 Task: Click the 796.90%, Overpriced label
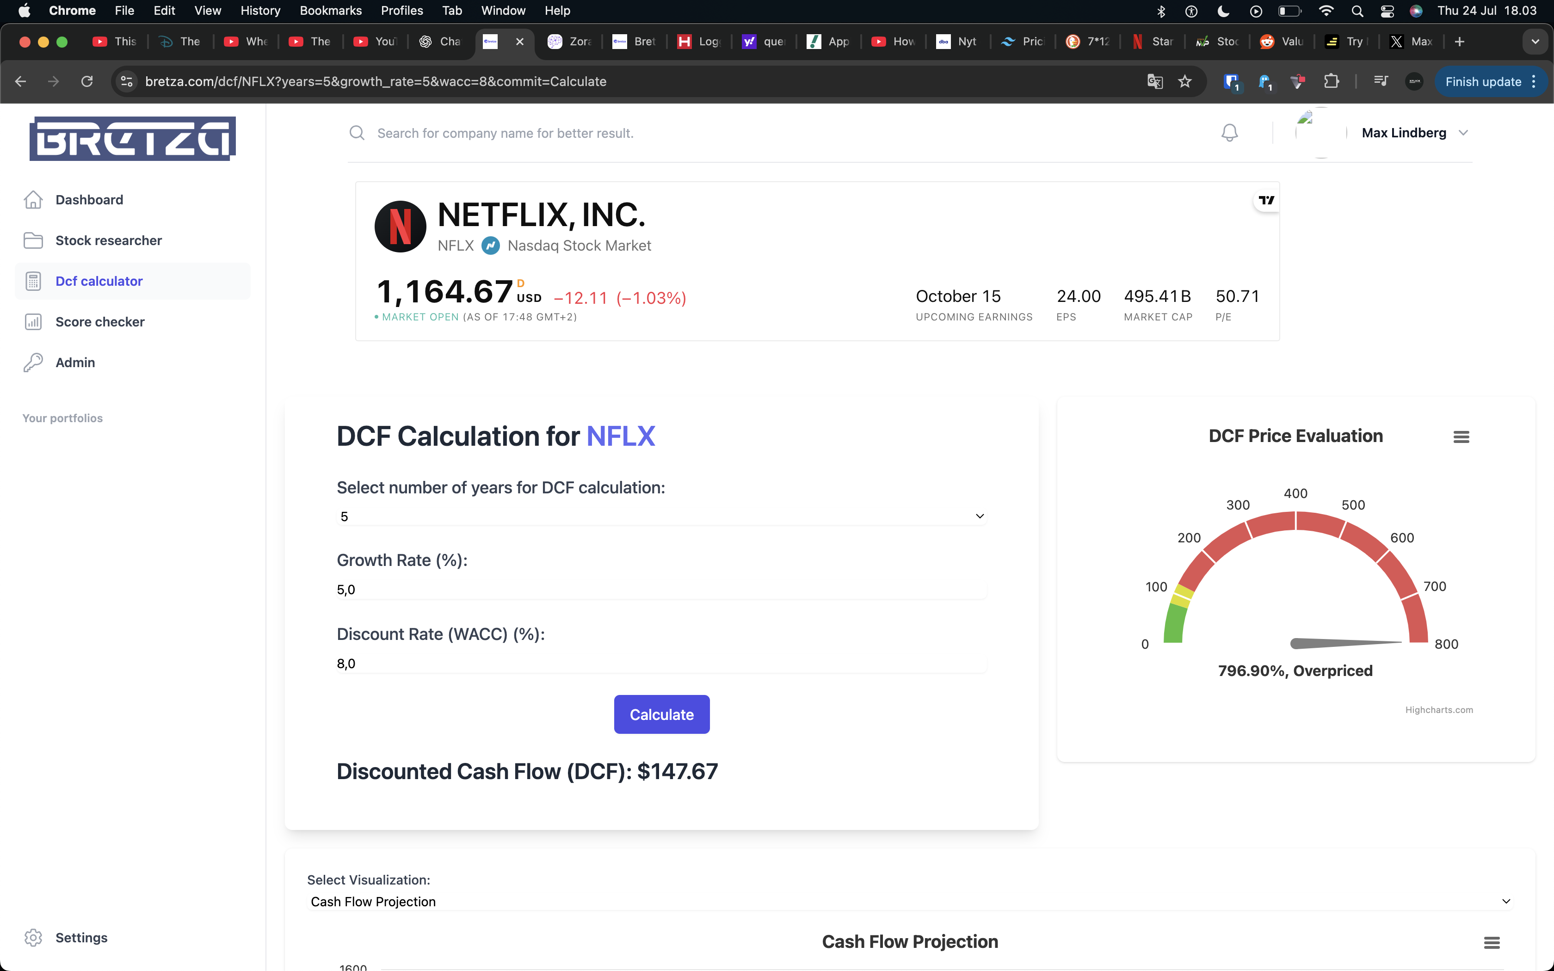pos(1295,670)
